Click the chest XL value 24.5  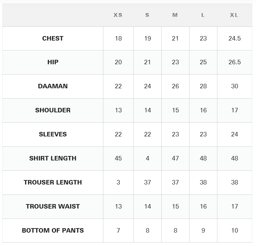pos(234,38)
